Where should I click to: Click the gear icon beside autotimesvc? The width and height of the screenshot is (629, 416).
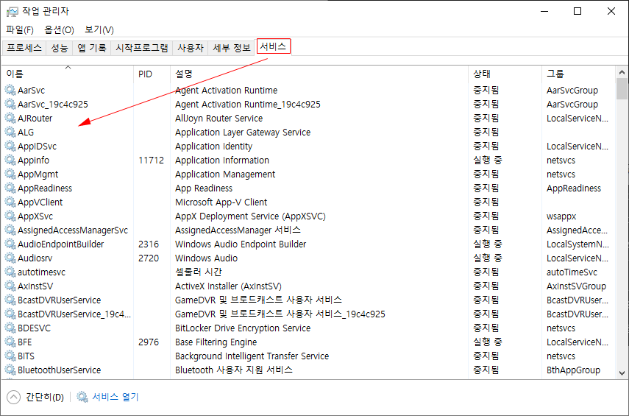point(10,272)
